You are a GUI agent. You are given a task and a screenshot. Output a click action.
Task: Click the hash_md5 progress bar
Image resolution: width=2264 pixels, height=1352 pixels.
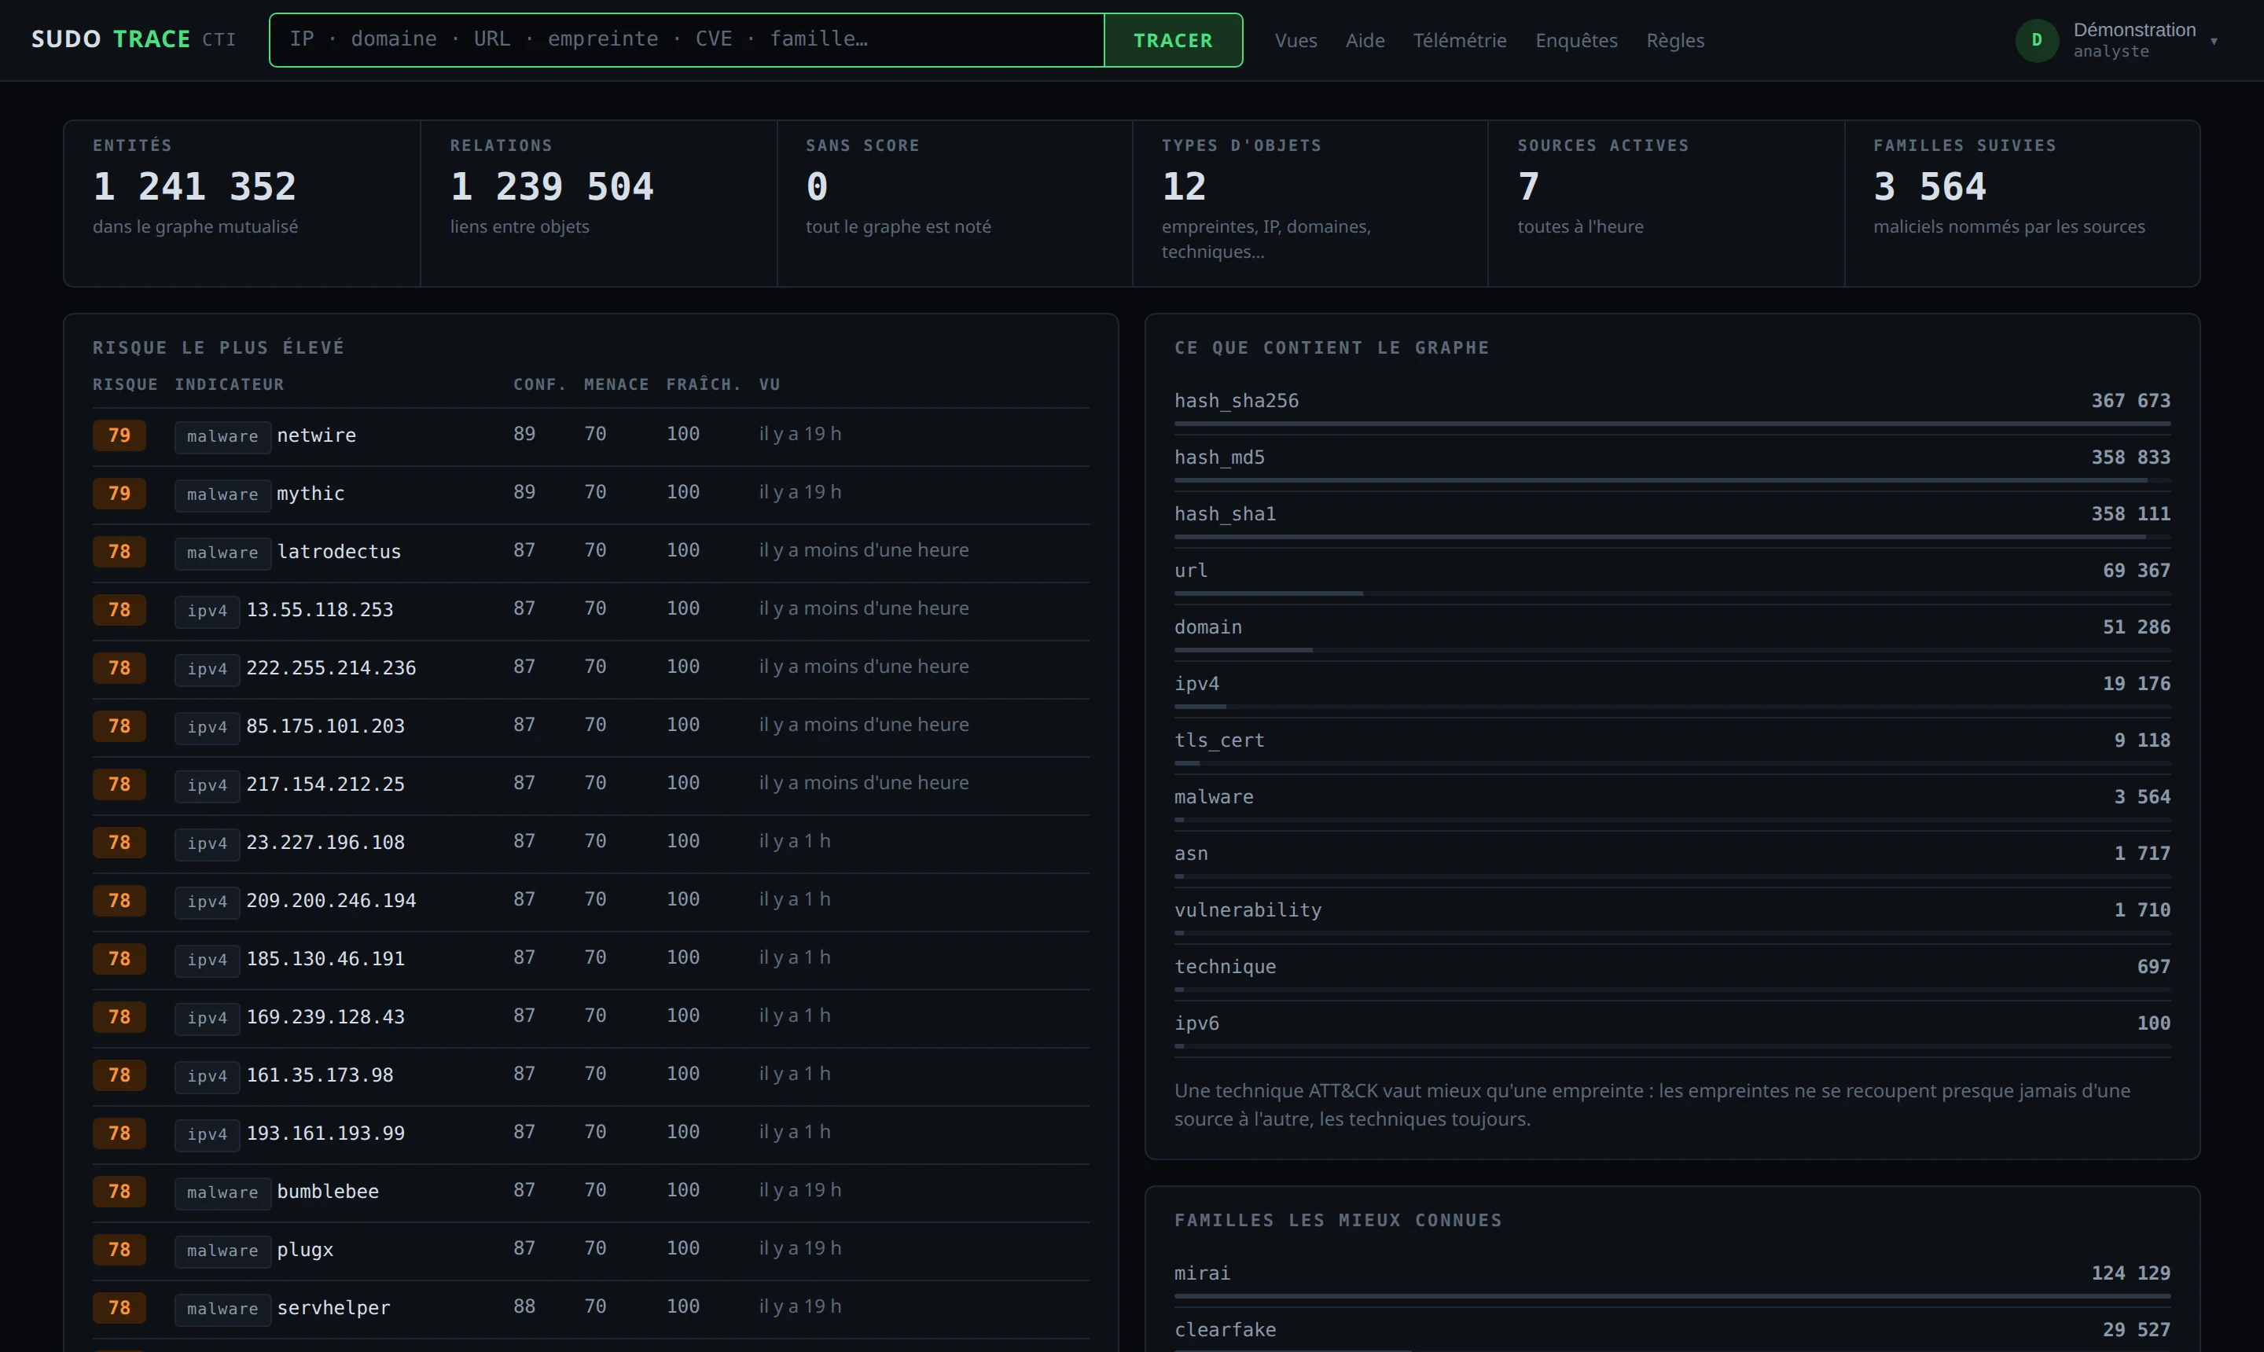pyautogui.click(x=1672, y=480)
